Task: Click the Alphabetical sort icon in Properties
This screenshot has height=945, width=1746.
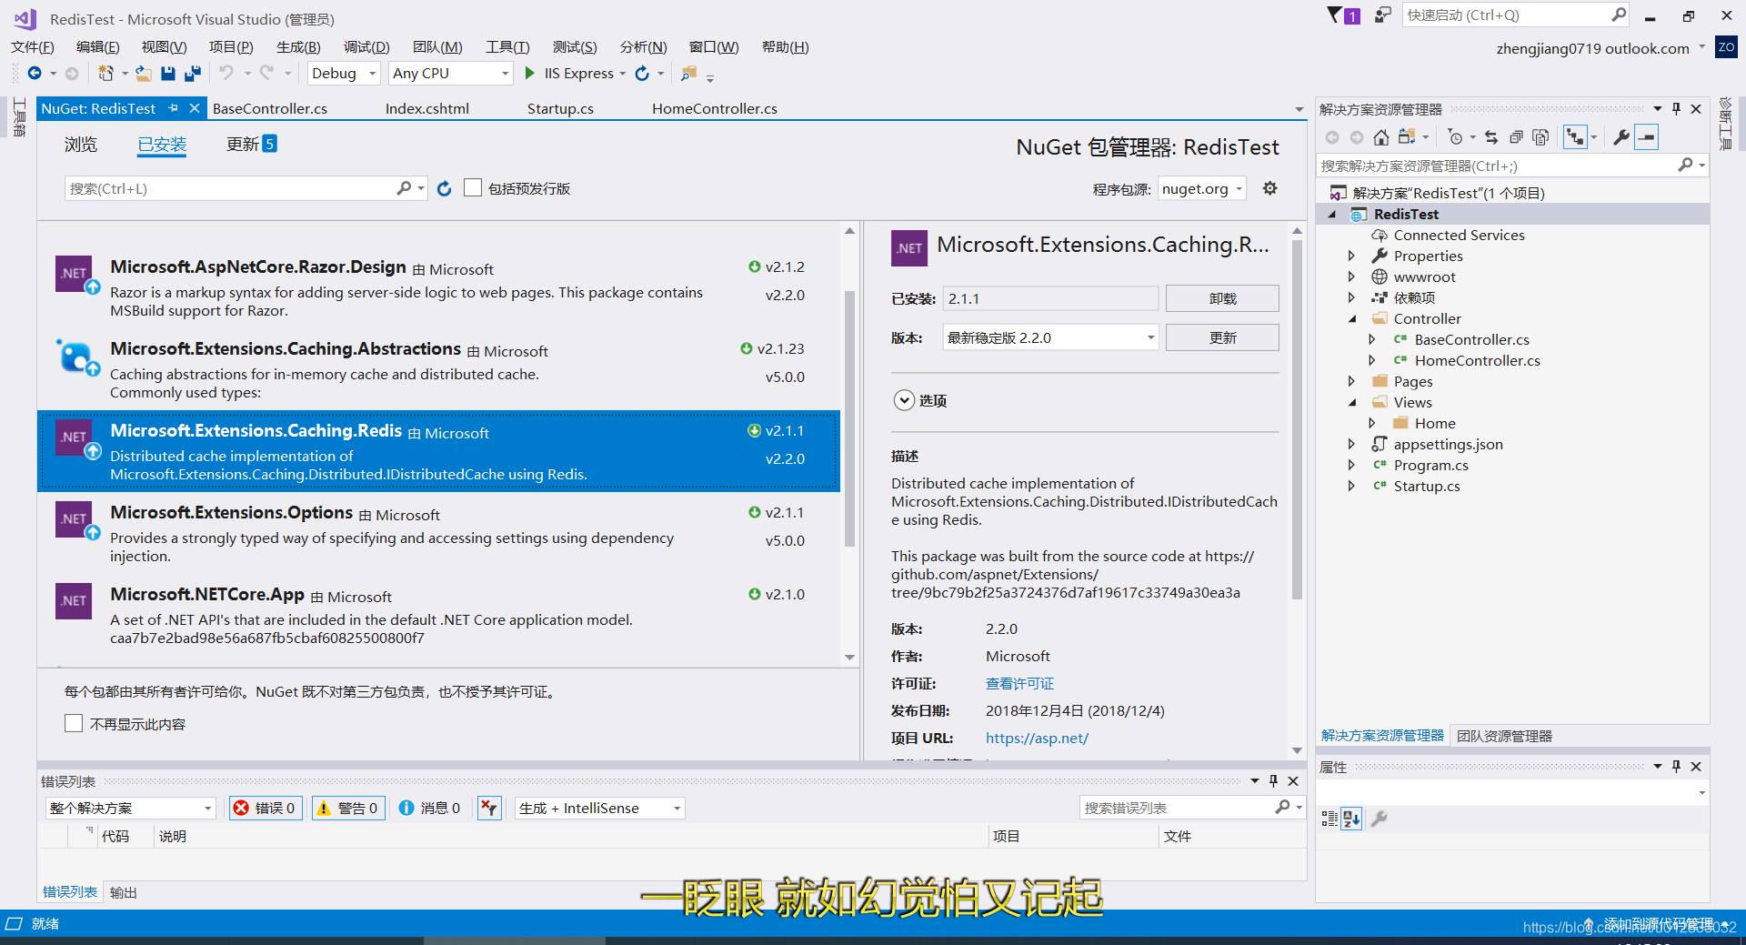Action: coord(1351,819)
